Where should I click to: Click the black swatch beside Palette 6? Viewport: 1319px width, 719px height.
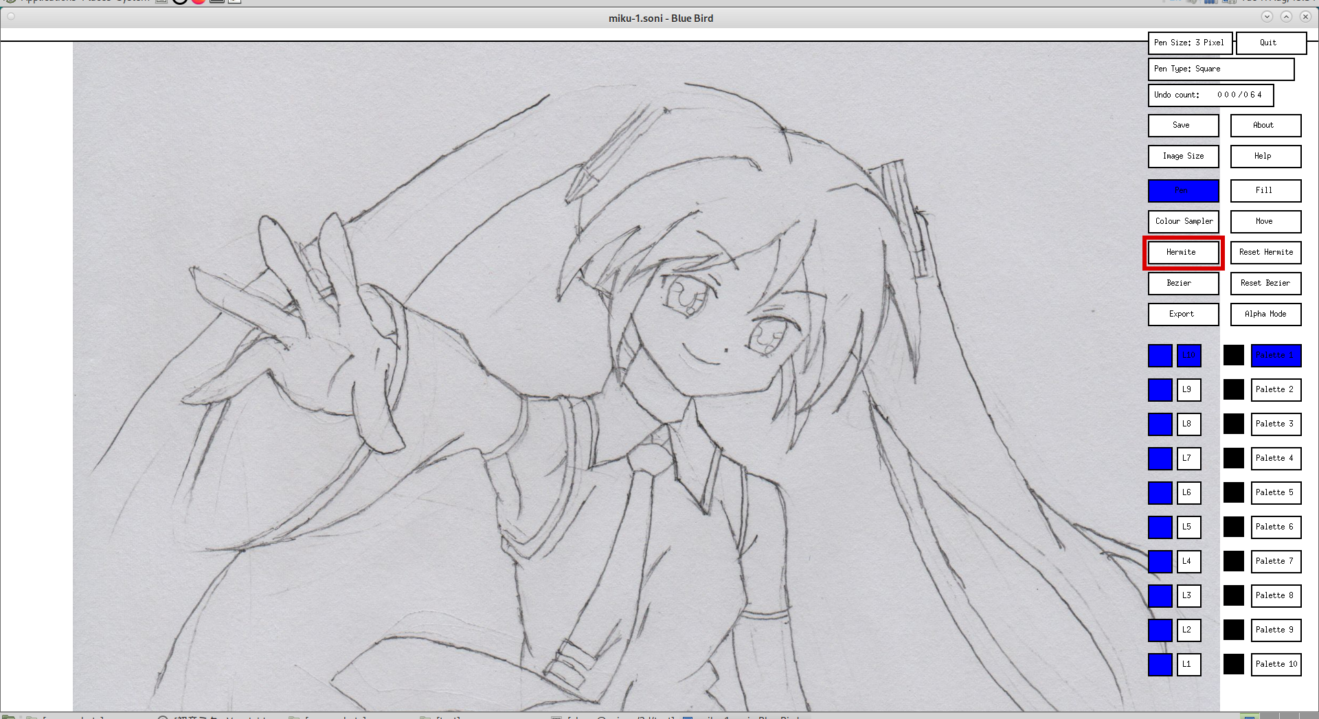point(1234,527)
